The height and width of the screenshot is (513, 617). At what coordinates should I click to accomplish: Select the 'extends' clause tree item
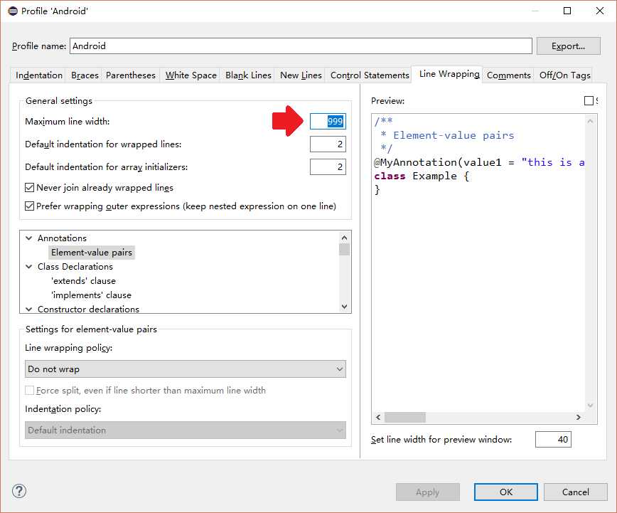coord(83,281)
